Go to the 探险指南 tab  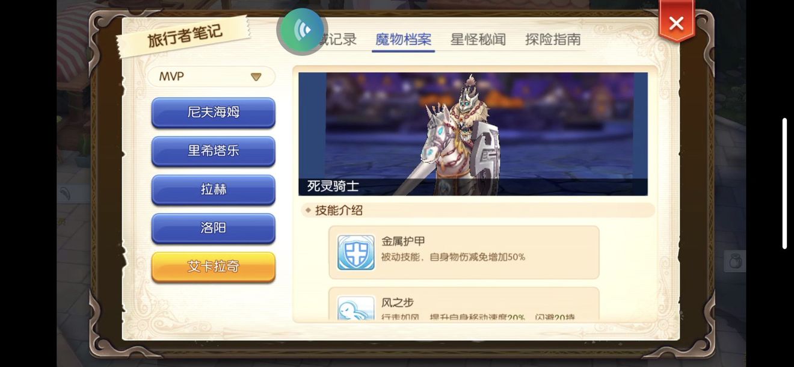pos(553,40)
